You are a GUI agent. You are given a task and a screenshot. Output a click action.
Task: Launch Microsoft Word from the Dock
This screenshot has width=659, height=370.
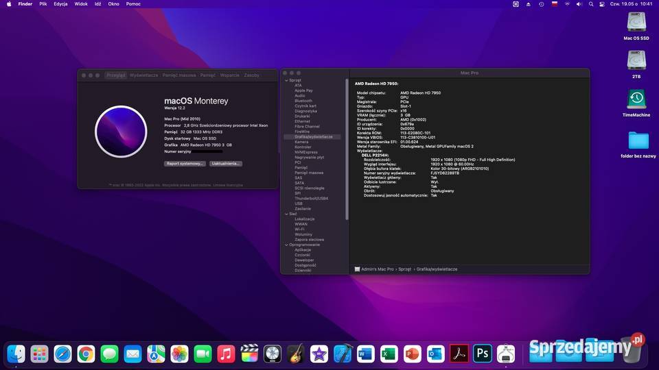click(366, 354)
